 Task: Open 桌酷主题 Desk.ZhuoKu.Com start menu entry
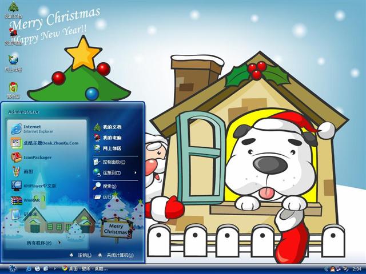[x=45, y=143]
